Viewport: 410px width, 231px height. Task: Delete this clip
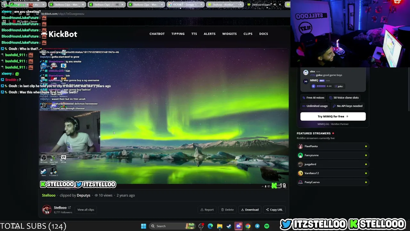tap(227, 210)
